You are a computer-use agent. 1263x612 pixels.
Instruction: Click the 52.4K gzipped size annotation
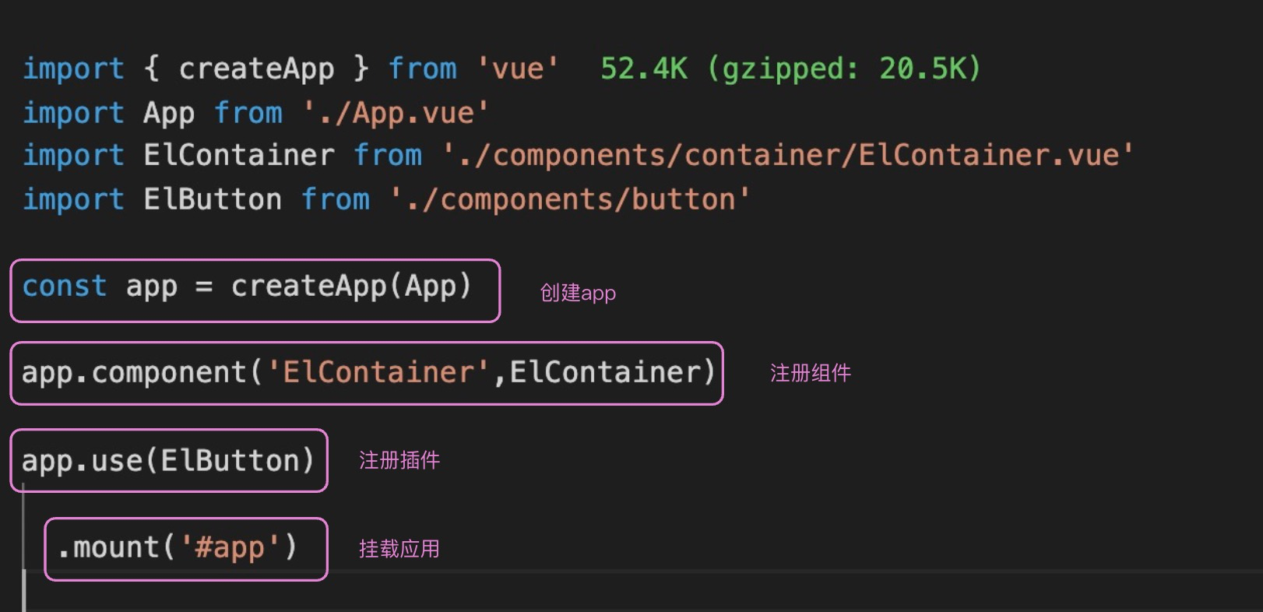pyautogui.click(x=790, y=69)
